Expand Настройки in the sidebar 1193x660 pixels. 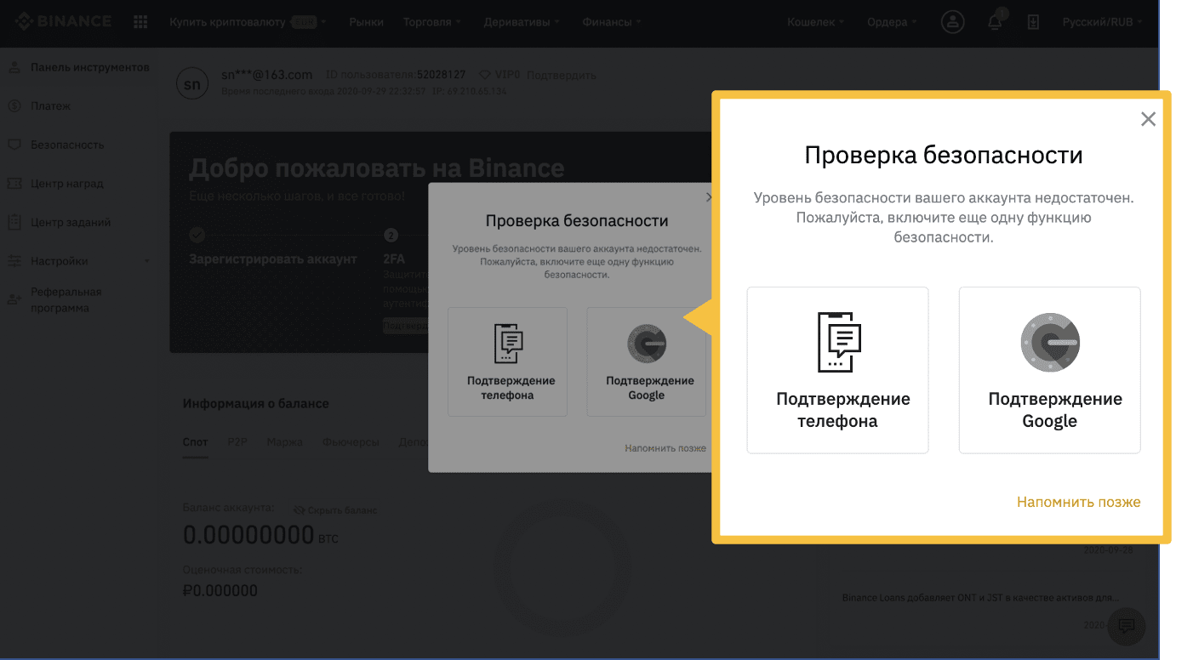pyautogui.click(x=78, y=261)
